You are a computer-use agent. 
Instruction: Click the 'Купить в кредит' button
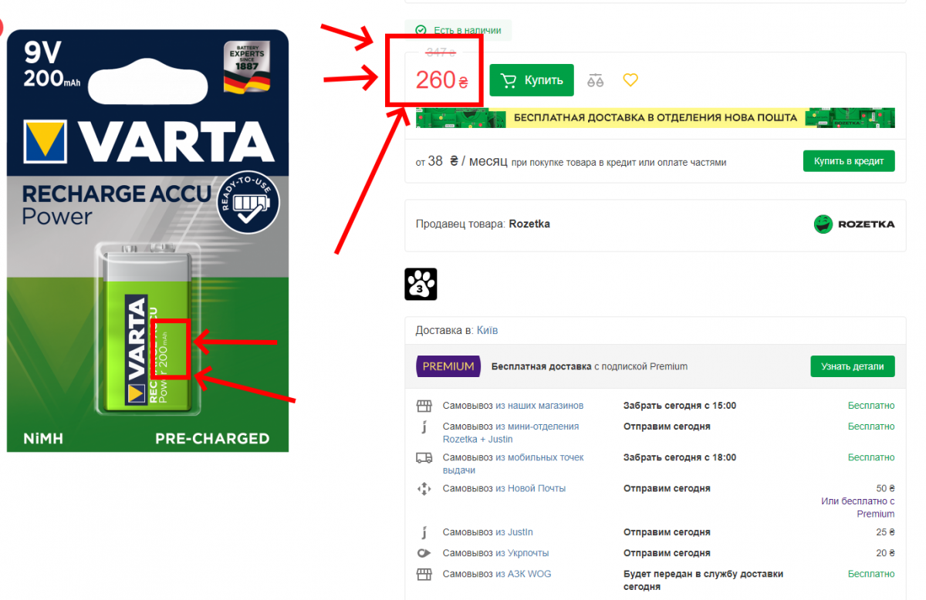coord(849,162)
